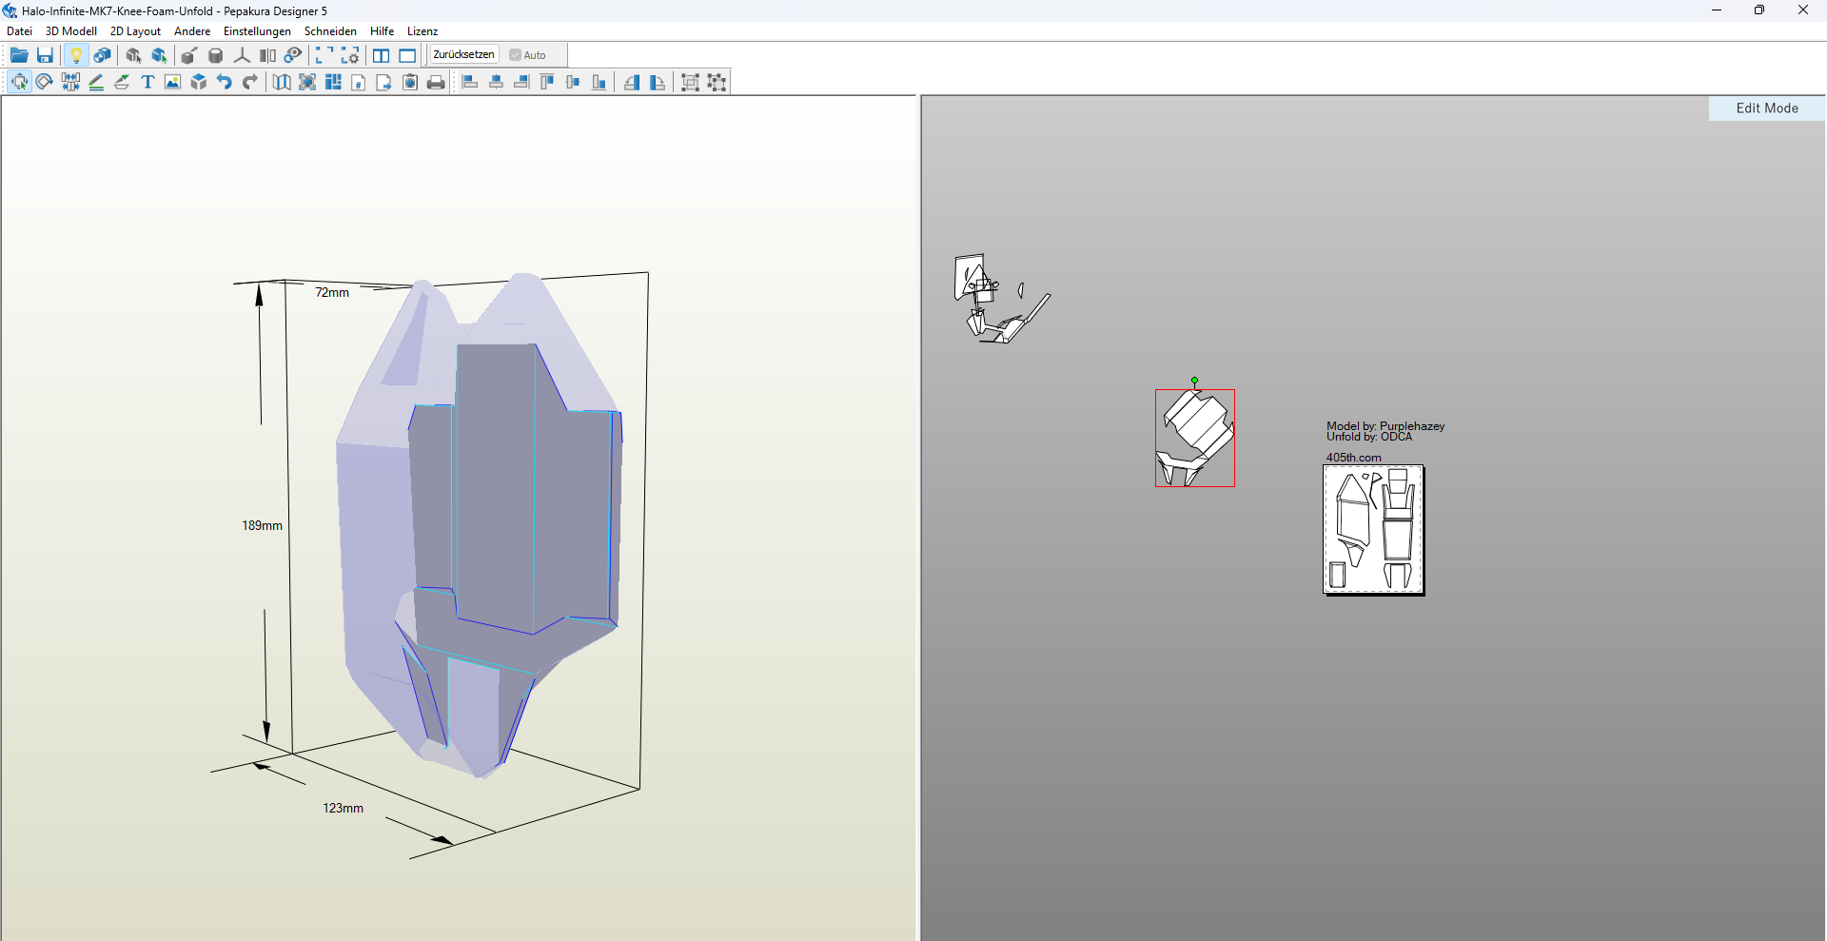This screenshot has width=1827, height=941.
Task: Pick the gray cube with cursor tool
Action: (133, 55)
